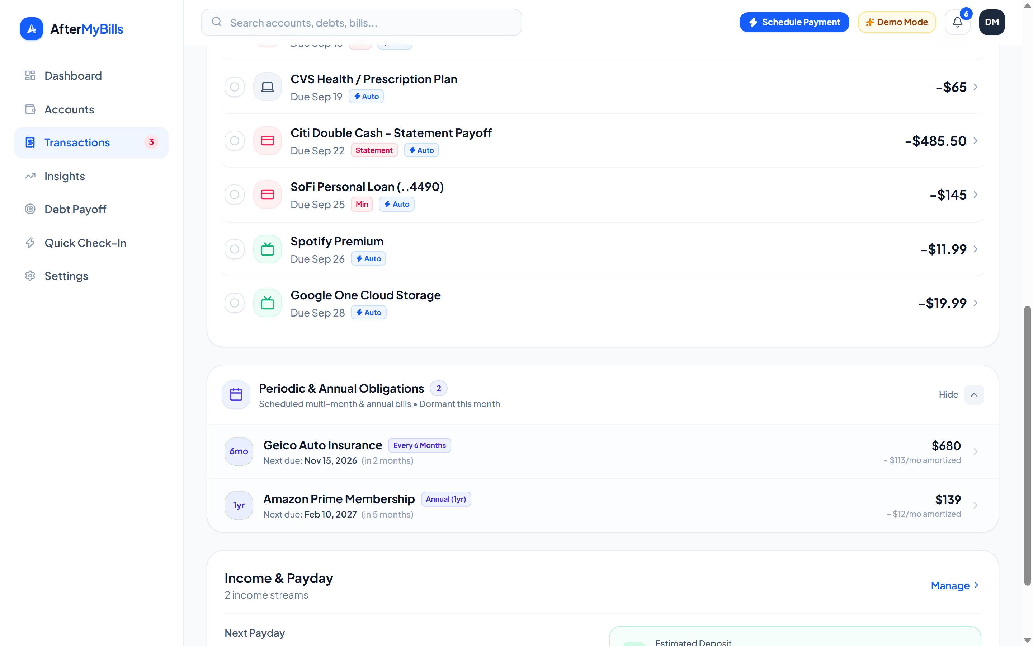Mark Citi Double Cash Statement Payoff as paid
This screenshot has width=1033, height=646.
235,141
